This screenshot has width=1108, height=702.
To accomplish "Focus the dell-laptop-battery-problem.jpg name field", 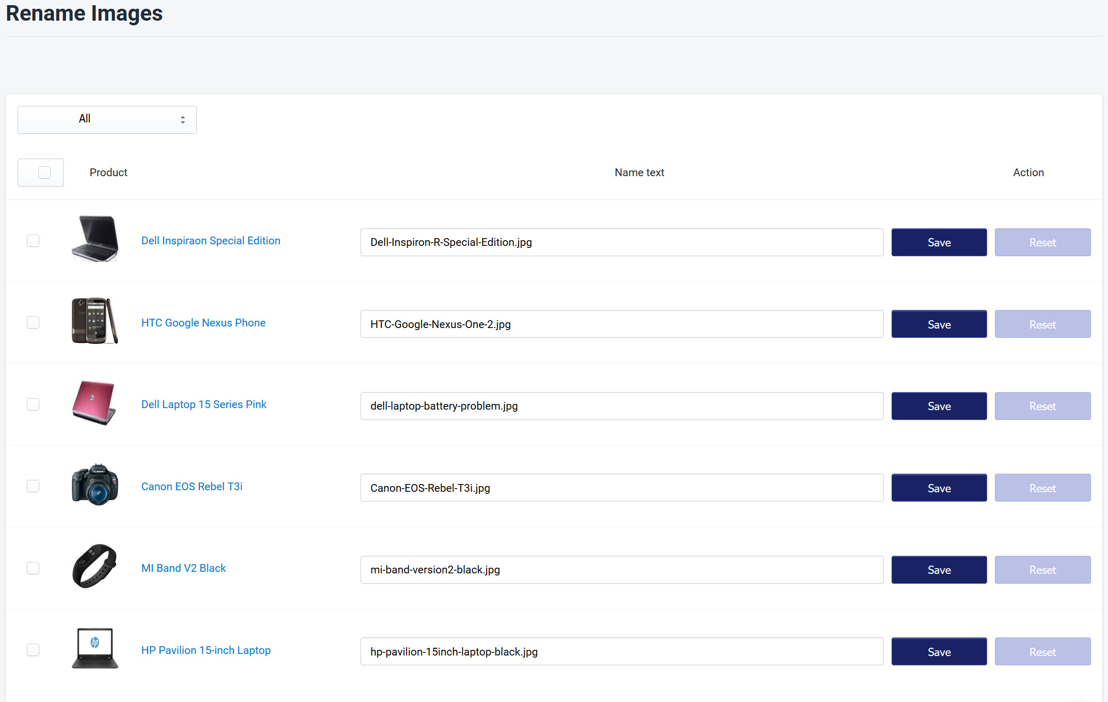I will tap(622, 406).
